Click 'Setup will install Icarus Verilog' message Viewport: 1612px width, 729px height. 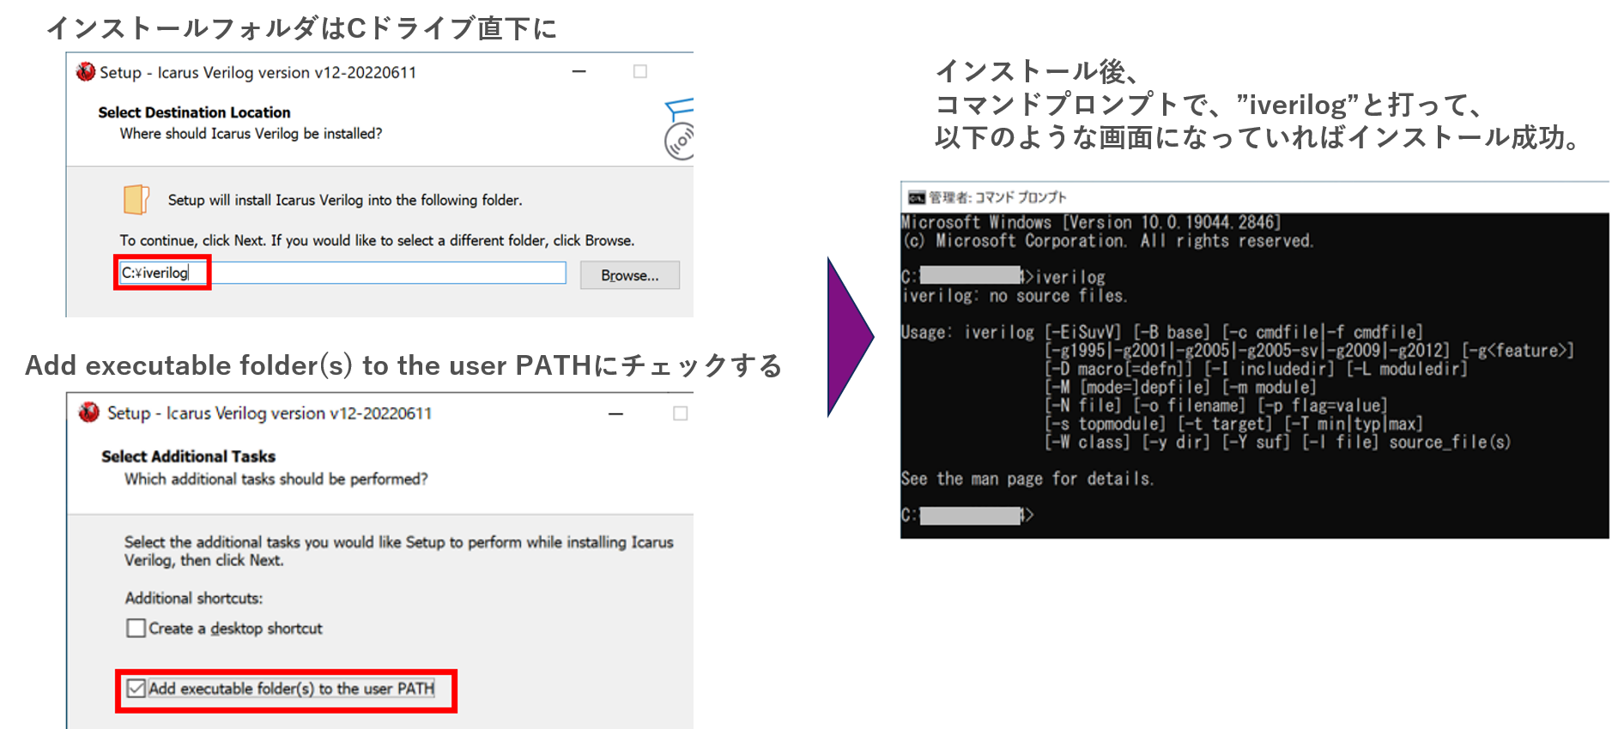coord(345,200)
